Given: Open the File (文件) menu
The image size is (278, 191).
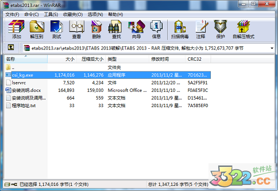Looking at the screenshot, I should pos(12,14).
